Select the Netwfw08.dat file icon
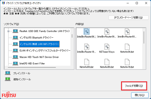The image size is (151, 99). pos(107,62)
